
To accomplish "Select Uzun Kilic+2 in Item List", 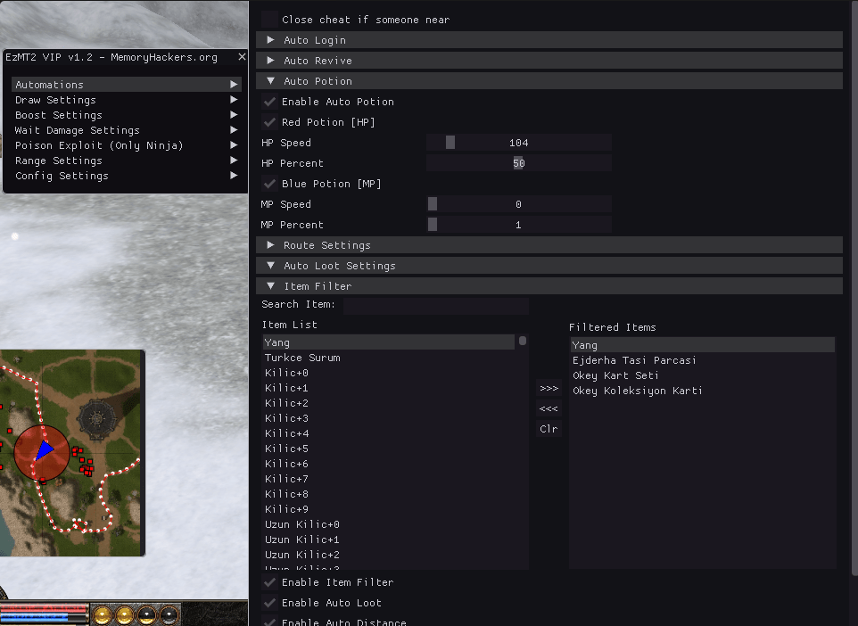I will click(x=389, y=555).
